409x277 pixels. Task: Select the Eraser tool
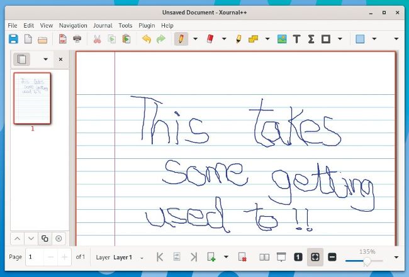click(210, 39)
